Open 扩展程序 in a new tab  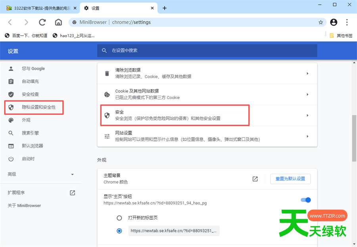[x=16, y=193]
